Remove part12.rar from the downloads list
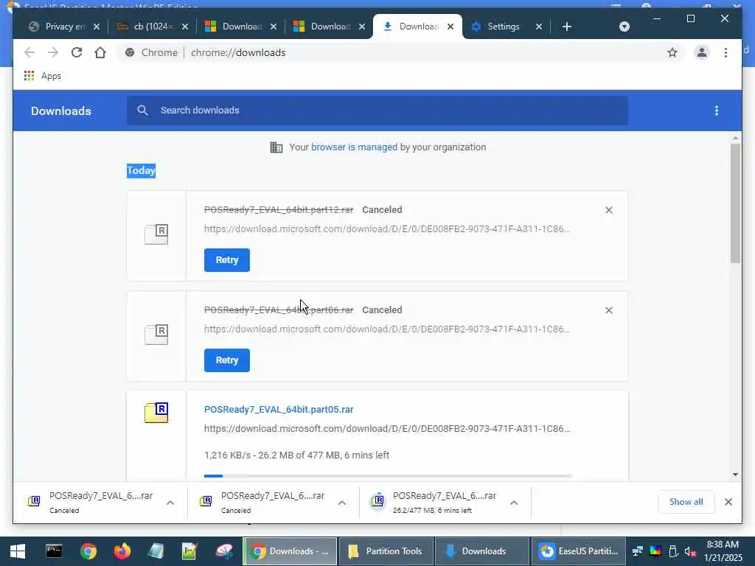This screenshot has width=755, height=566. pyautogui.click(x=608, y=210)
